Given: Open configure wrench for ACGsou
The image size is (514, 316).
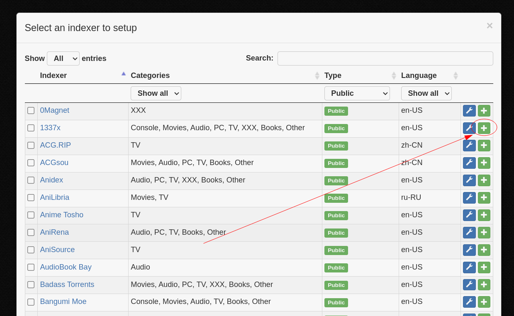Looking at the screenshot, I should [x=469, y=163].
